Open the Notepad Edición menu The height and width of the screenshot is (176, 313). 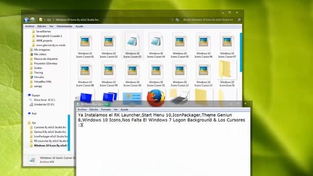click(x=93, y=110)
